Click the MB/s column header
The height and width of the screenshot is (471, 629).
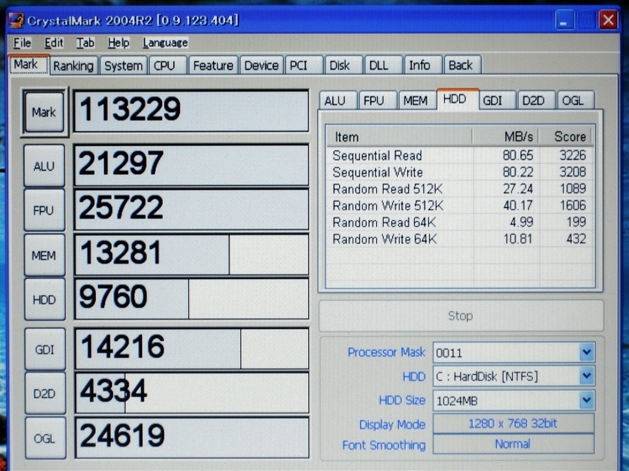[506, 137]
